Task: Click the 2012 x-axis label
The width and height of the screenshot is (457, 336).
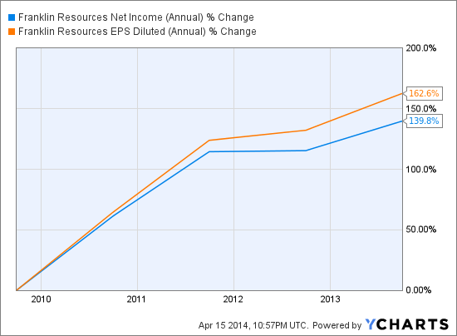Action: (x=233, y=299)
